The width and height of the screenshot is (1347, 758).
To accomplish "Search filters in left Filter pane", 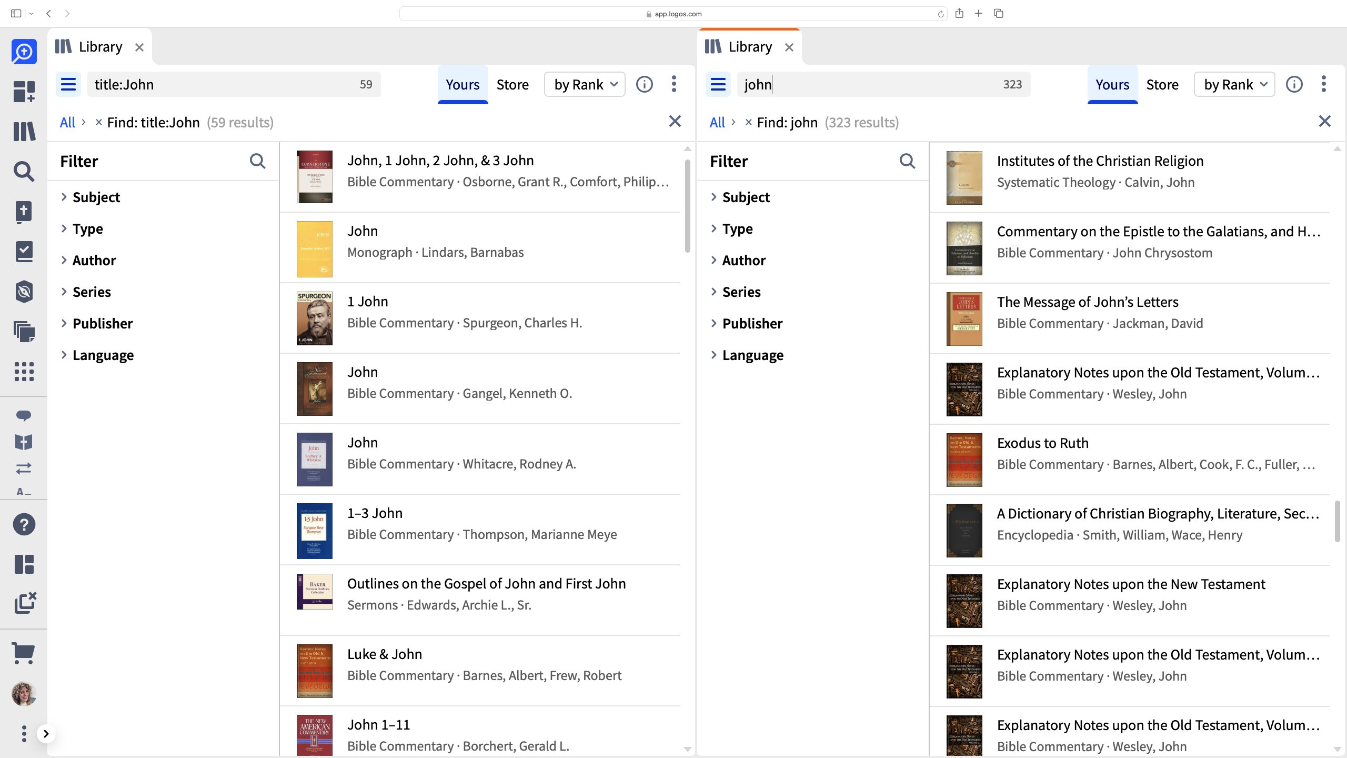I will point(257,161).
